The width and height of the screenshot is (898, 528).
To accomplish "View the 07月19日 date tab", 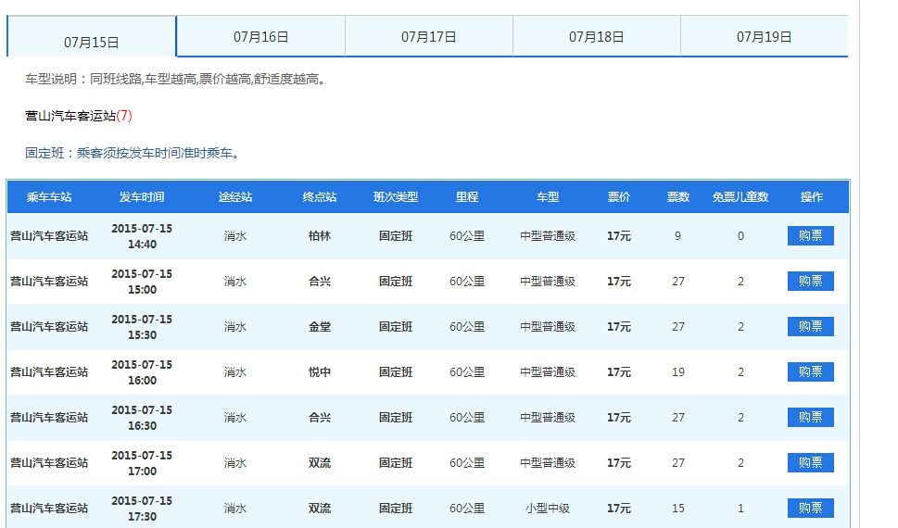I will pyautogui.click(x=764, y=37).
